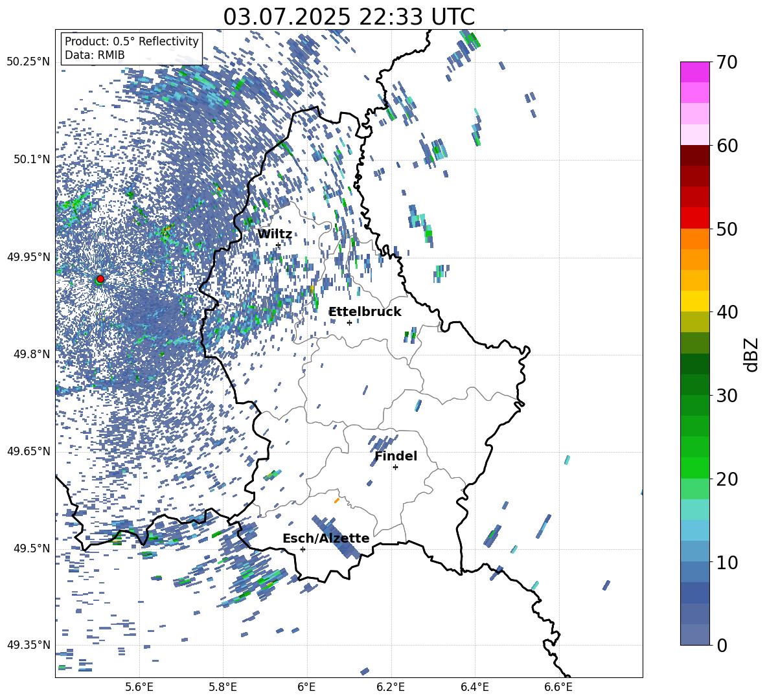Click the dark maroon swatch below 60
The height and width of the screenshot is (700, 767).
(694, 155)
